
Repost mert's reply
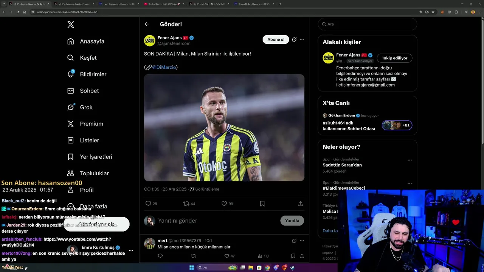click(194, 256)
